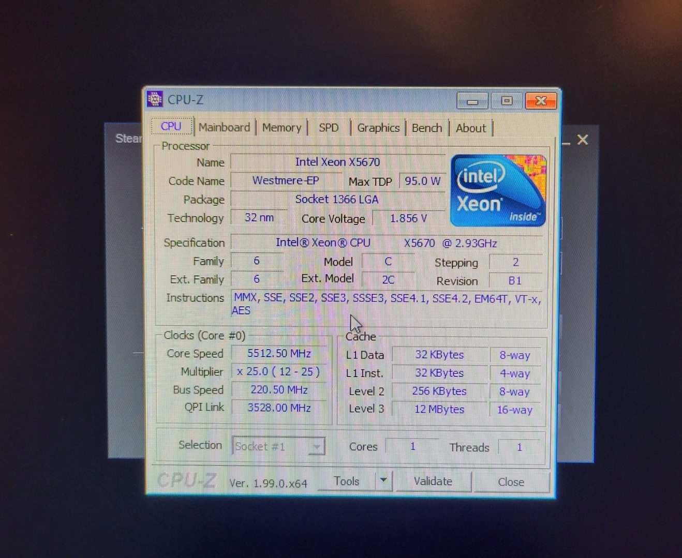Click the Name field Intel Xeon X5670

pyautogui.click(x=338, y=162)
